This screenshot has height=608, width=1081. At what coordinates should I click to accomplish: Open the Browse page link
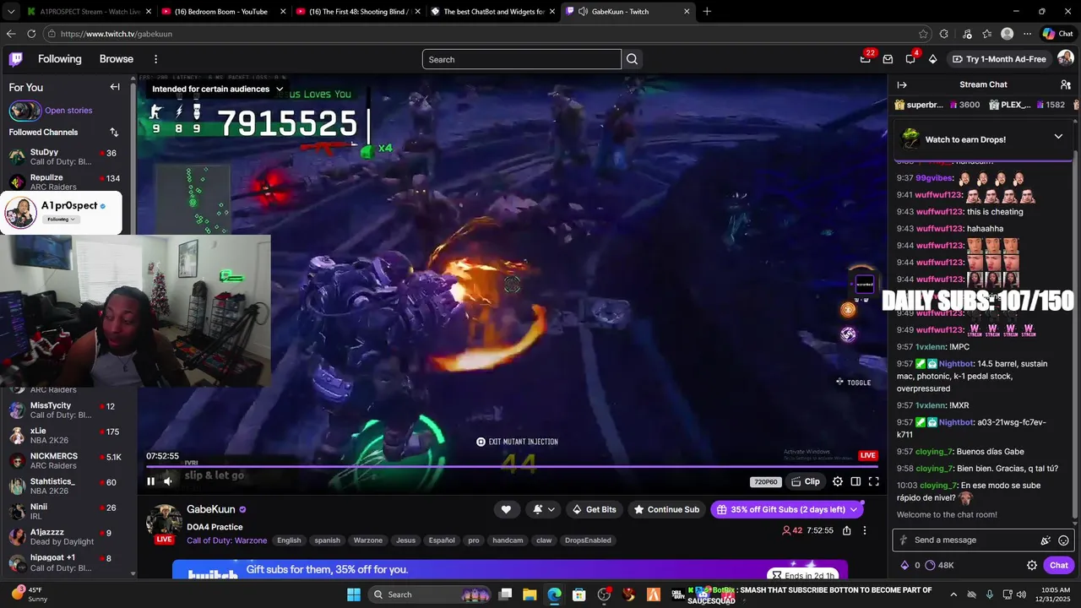[x=117, y=59]
